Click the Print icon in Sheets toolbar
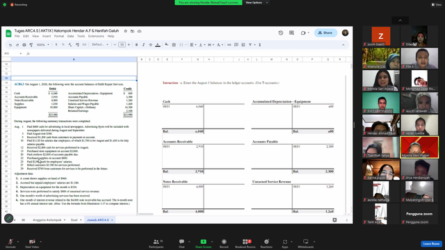Viewport: 445px width, 250px height. tap(24, 44)
